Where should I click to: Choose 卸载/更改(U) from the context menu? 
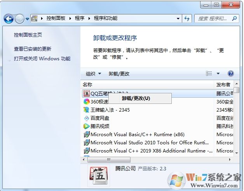coord(136,98)
